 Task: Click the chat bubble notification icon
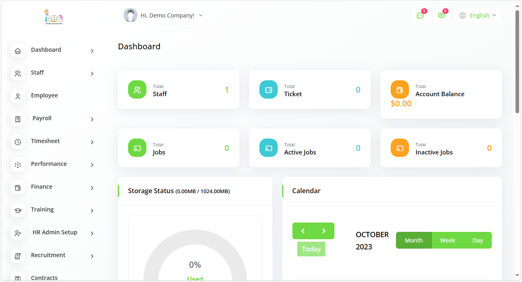tap(420, 15)
